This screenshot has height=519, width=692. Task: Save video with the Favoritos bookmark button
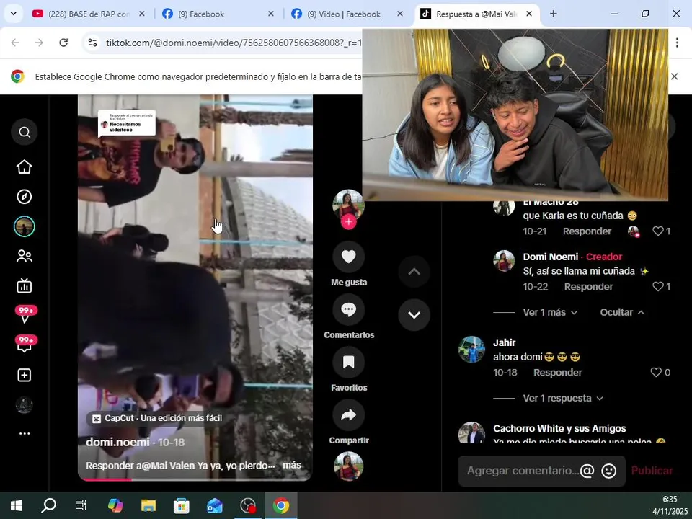click(x=349, y=363)
